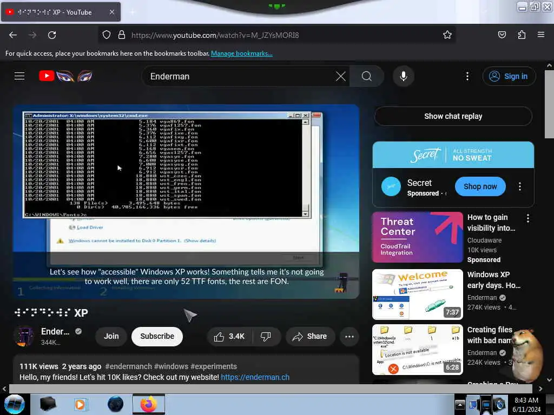Open YouTube guide hamburger menu
This screenshot has width=554, height=415.
[x=19, y=76]
